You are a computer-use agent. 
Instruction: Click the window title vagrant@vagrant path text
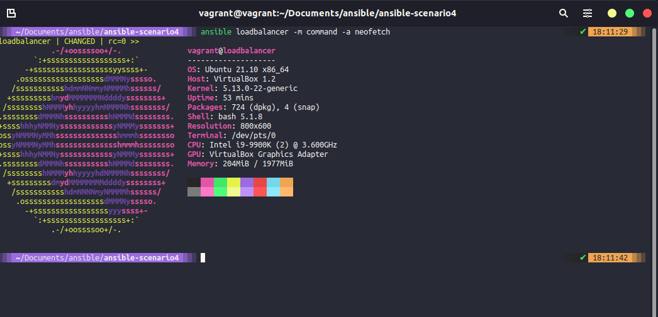pos(328,13)
